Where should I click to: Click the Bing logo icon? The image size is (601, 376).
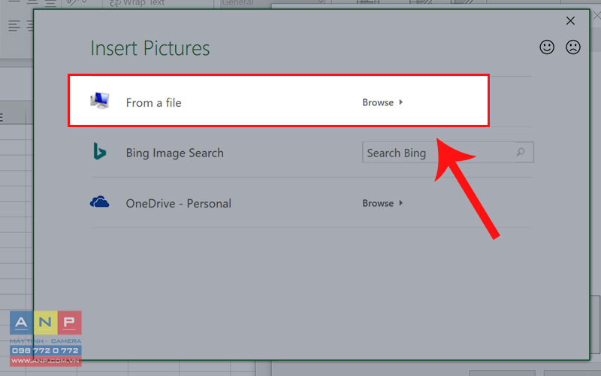coord(100,151)
